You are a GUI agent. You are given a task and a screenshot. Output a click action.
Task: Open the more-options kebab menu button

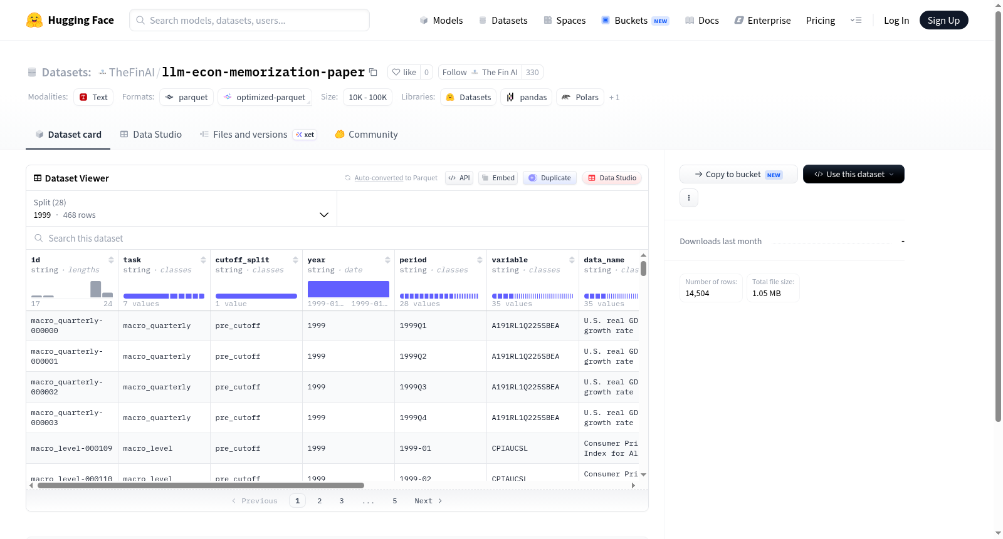point(689,198)
